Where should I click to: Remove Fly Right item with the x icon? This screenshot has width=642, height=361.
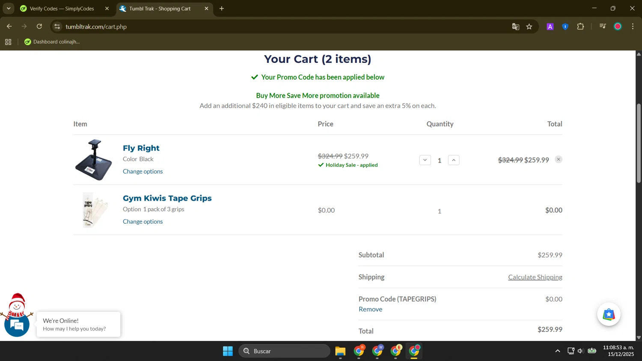click(x=559, y=160)
